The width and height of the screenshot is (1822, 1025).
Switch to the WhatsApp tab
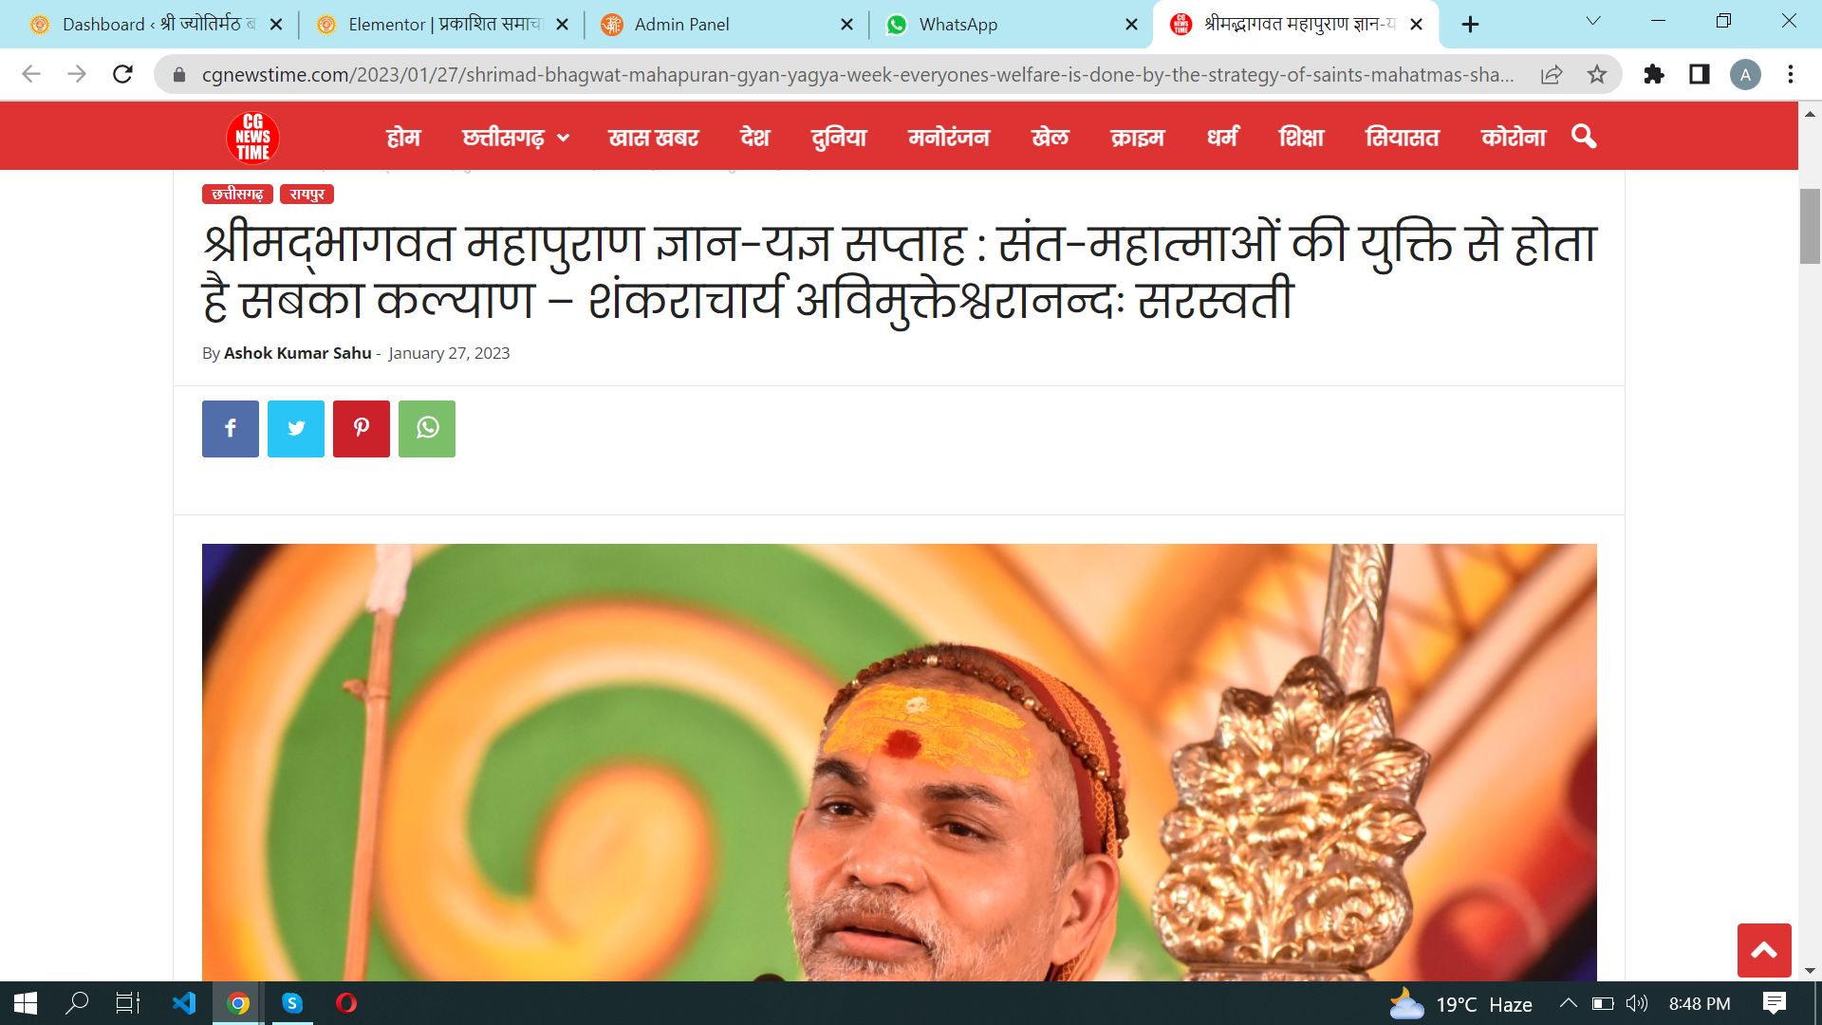(x=1011, y=25)
